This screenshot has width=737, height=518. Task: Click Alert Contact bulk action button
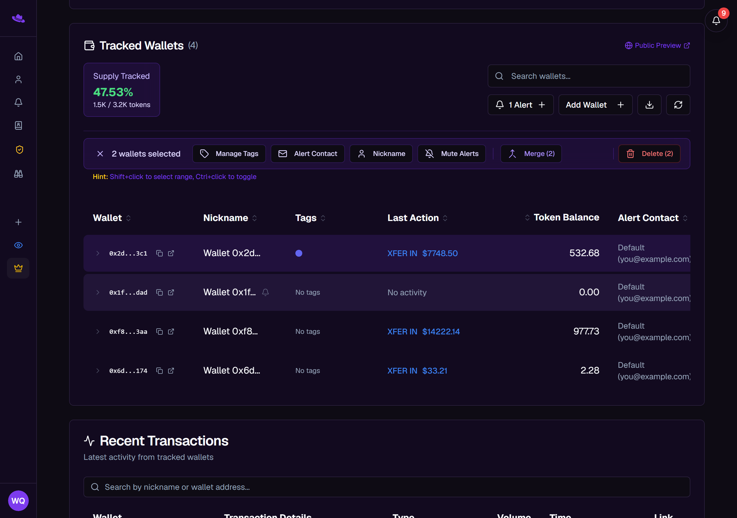click(x=307, y=154)
